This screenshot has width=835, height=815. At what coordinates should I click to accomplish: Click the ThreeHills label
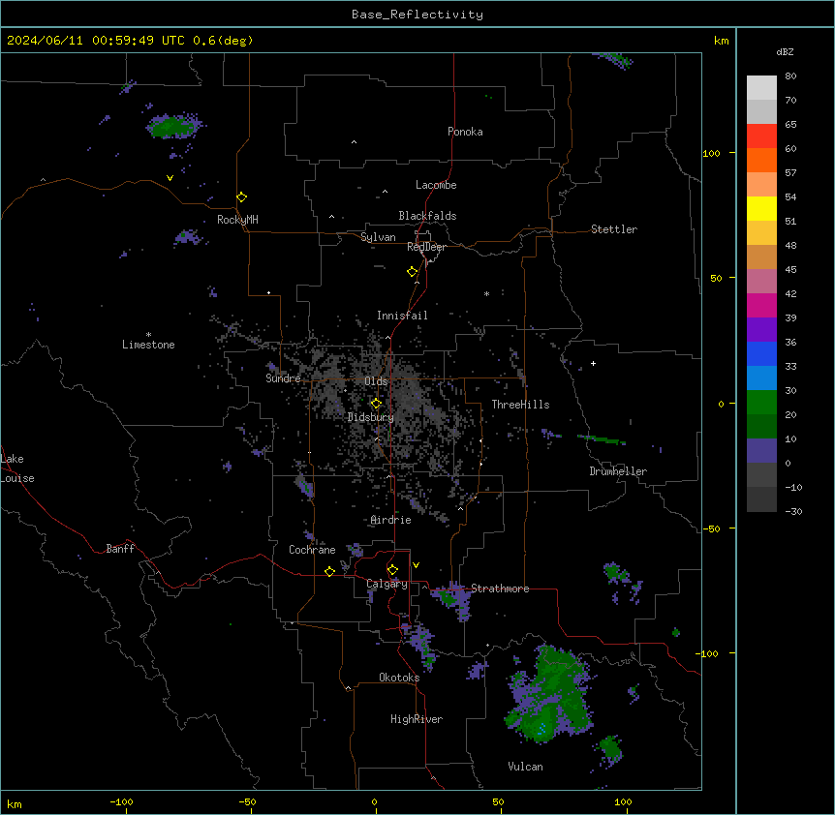520,405
